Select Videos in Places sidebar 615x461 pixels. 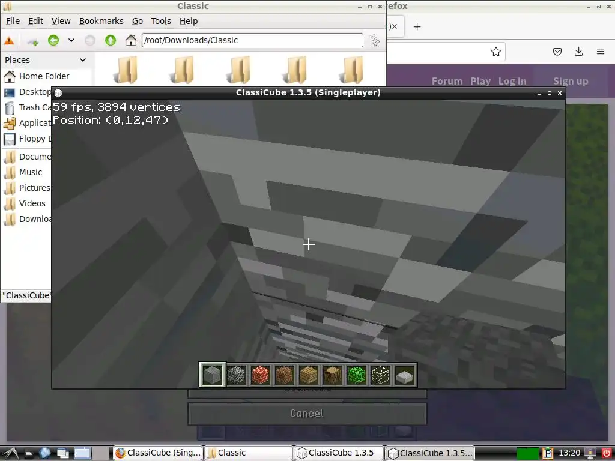point(25,203)
